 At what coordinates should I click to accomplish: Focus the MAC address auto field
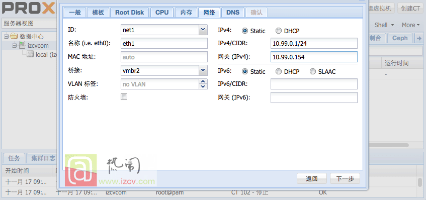pyautogui.click(x=164, y=57)
